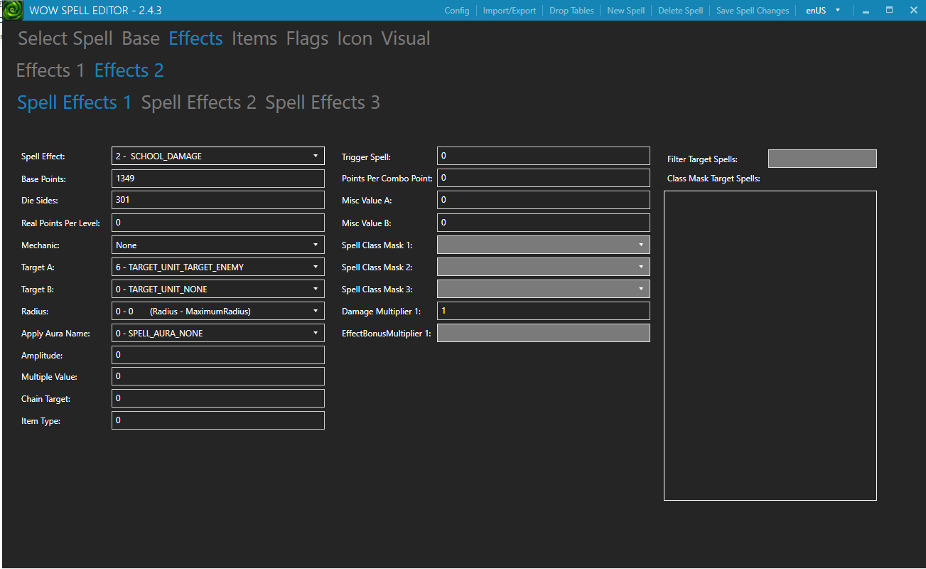Open the Spell Effects 3 tab
The image size is (926, 569).
click(x=322, y=102)
